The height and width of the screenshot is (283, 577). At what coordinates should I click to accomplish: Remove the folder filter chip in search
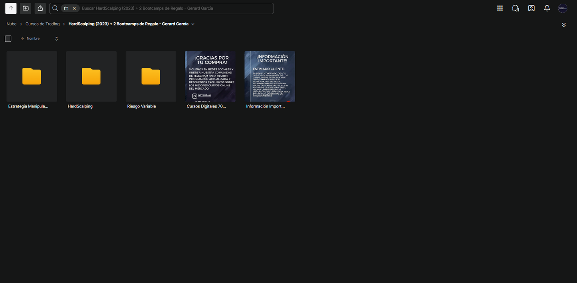click(x=74, y=8)
